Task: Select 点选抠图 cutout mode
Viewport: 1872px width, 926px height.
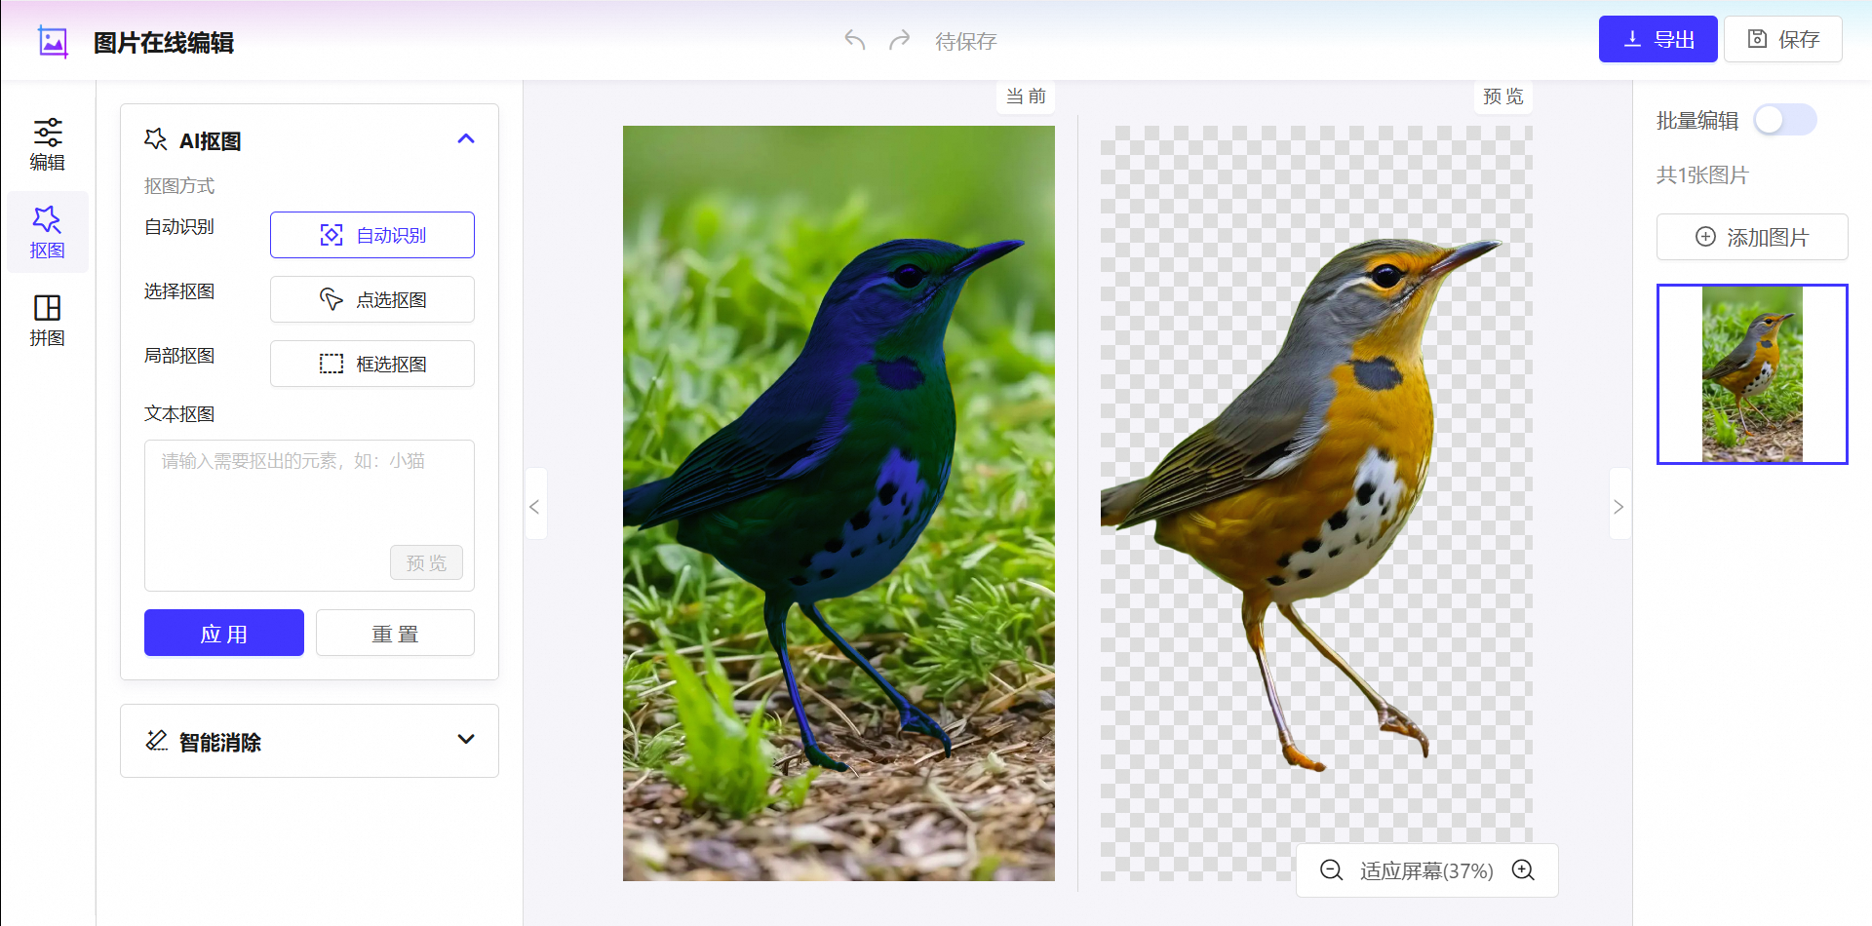Action: (372, 299)
